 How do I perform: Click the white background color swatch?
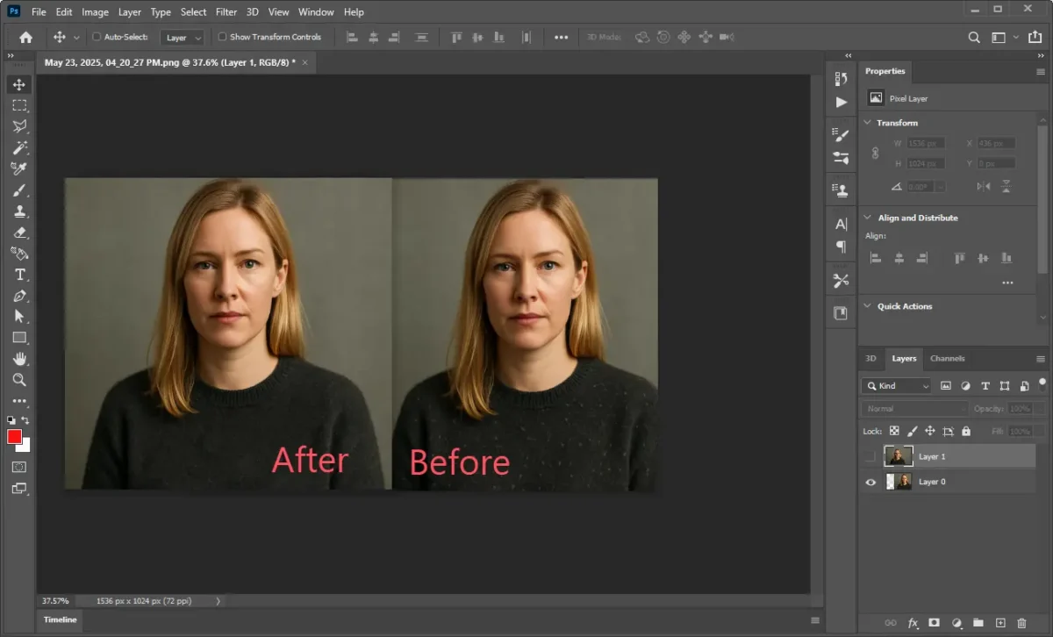pyautogui.click(x=25, y=446)
